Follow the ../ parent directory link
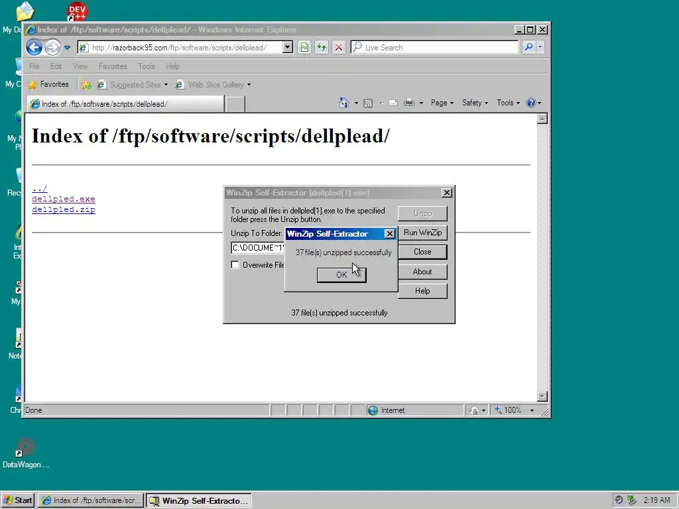679x509 pixels. tap(39, 189)
